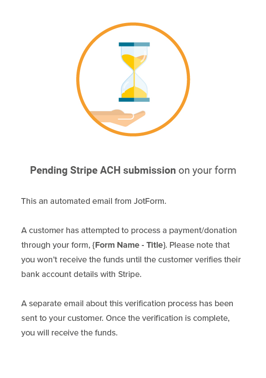Click 'bank account details with Stripe.' line
The image size is (266, 378).
[x=81, y=274]
